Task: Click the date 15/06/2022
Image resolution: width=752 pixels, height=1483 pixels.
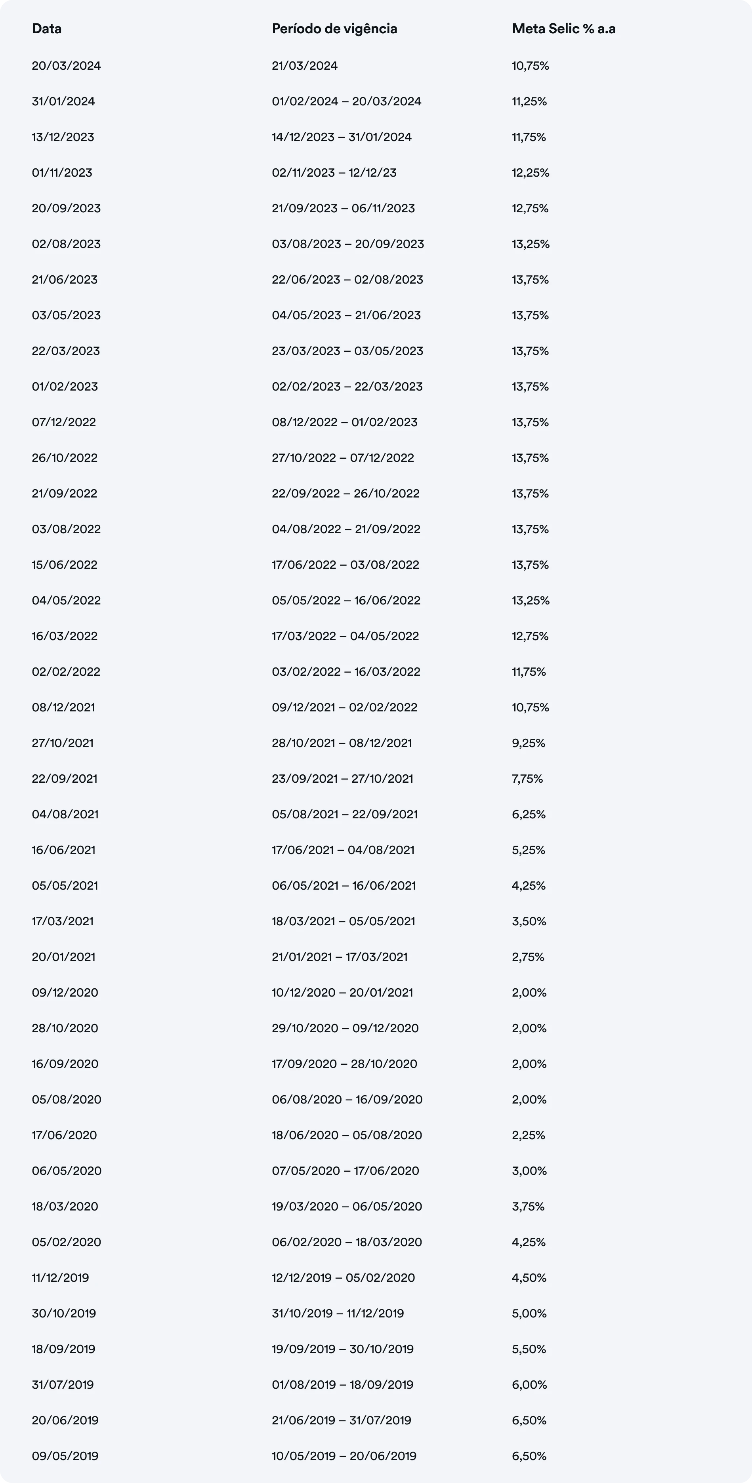Action: click(x=65, y=565)
